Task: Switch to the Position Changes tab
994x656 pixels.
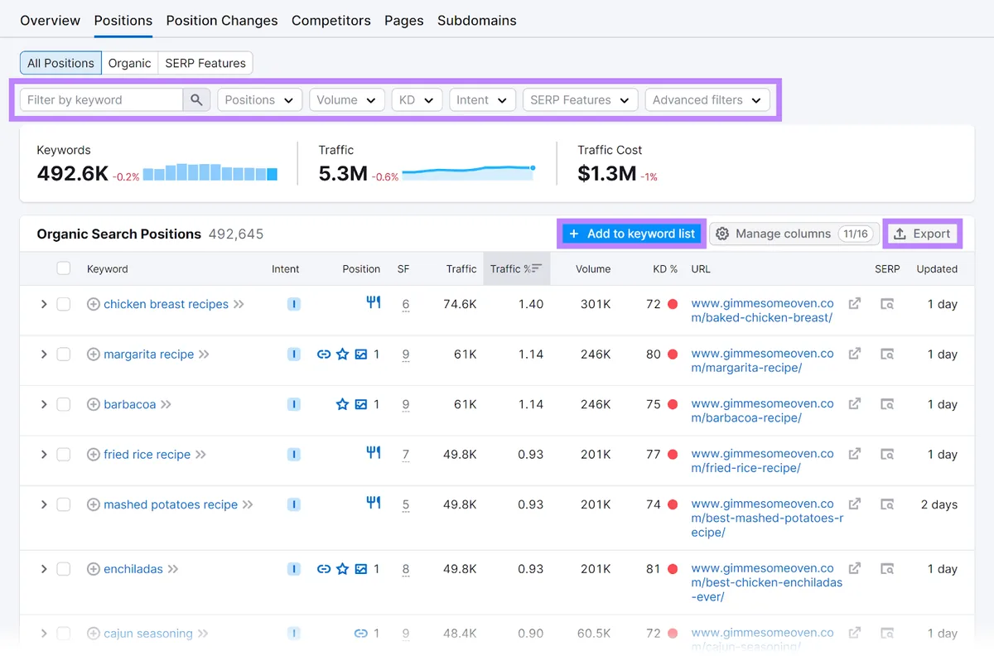Action: tap(222, 21)
